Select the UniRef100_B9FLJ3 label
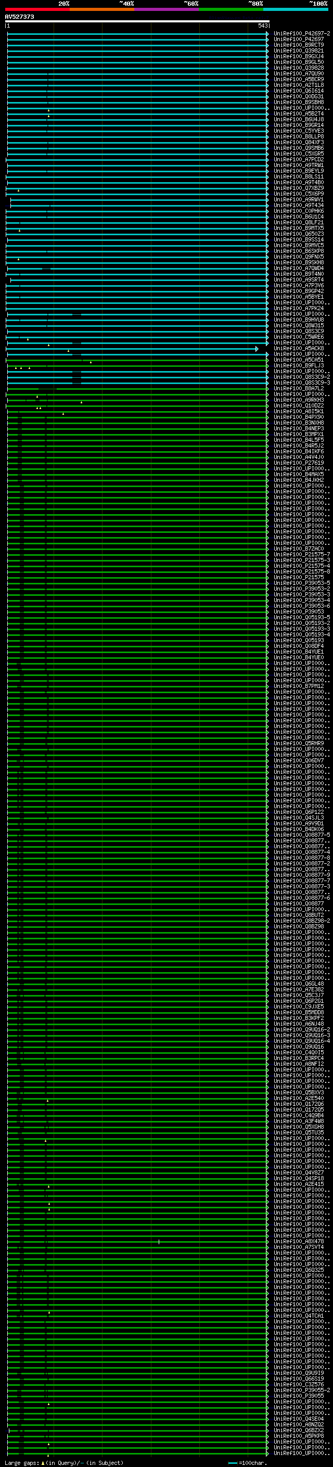The image size is (333, 1467). tap(299, 366)
